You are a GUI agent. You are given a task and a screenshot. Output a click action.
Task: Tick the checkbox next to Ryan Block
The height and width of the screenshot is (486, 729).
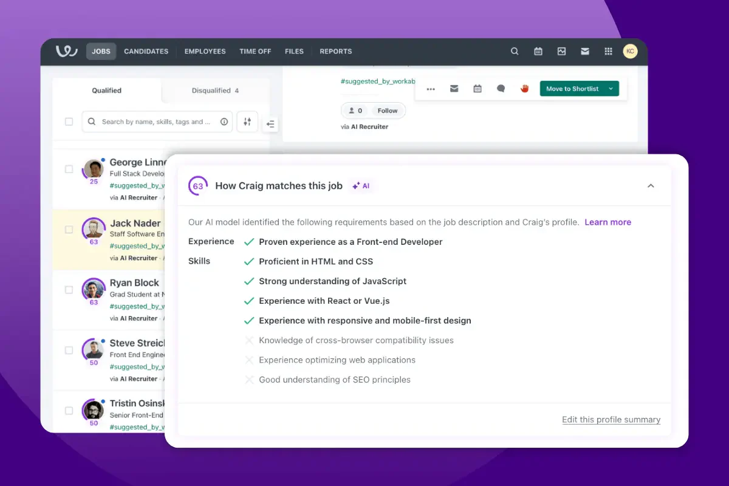[69, 290]
